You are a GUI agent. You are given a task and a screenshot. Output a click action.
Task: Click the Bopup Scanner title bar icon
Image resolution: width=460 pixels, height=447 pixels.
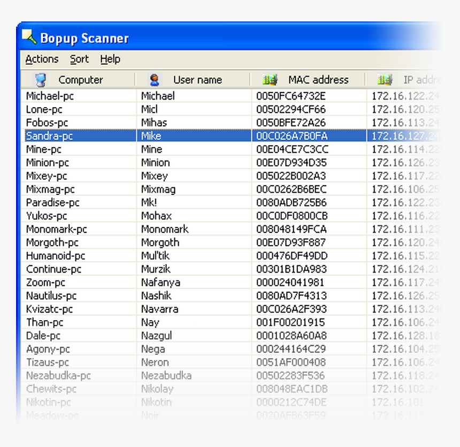click(29, 37)
